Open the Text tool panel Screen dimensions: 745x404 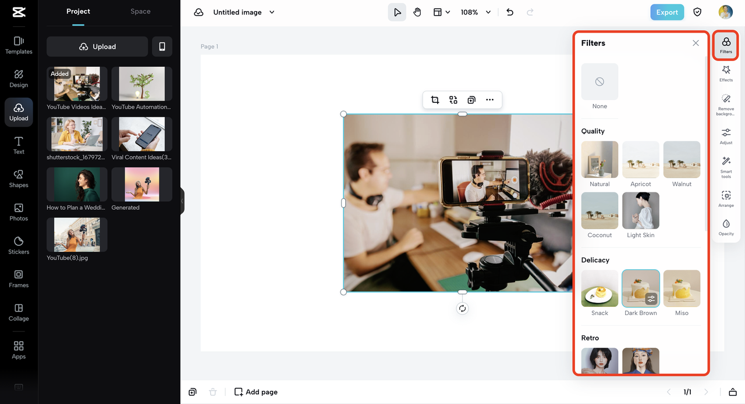pos(19,145)
